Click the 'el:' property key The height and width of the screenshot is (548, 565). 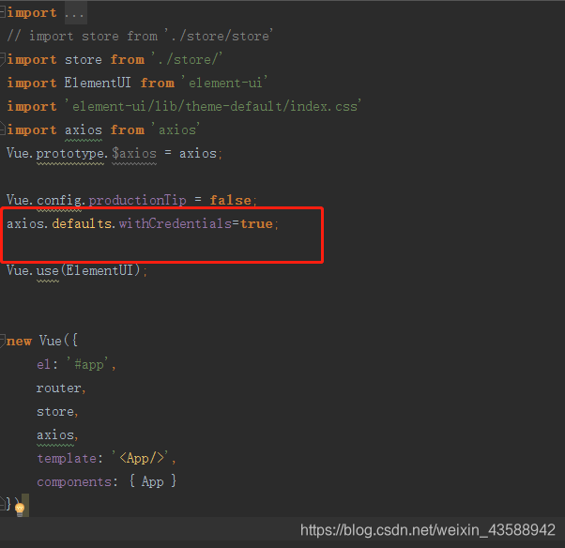(x=47, y=365)
